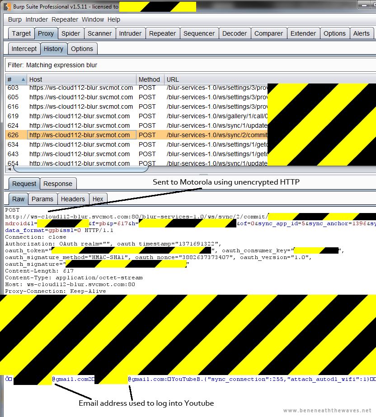Viewport: 376px width, 417px height.
Task: Click the Connection: close line
Action: (x=36, y=237)
